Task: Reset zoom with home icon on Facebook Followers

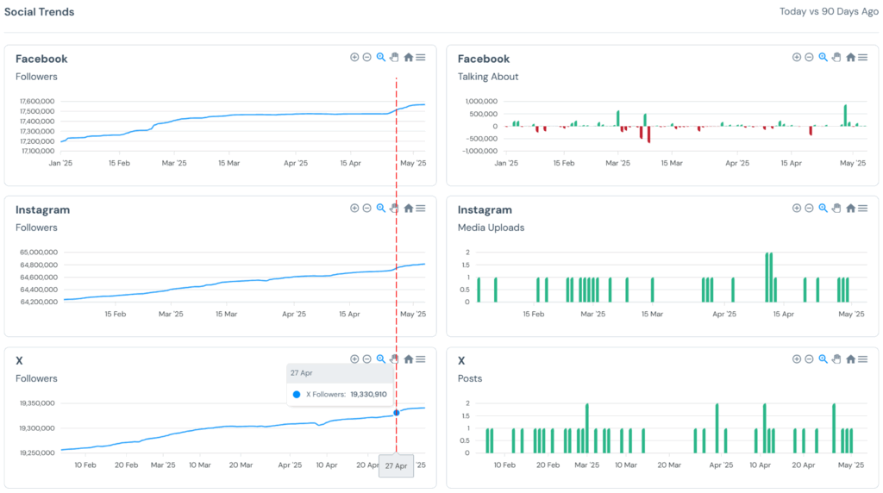Action: (x=408, y=58)
